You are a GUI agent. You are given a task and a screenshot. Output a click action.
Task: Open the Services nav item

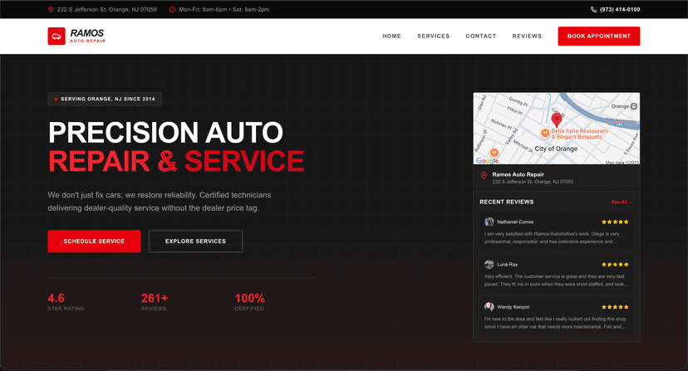433,36
